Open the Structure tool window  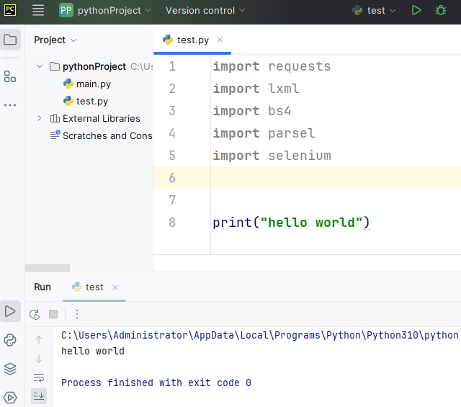click(10, 76)
